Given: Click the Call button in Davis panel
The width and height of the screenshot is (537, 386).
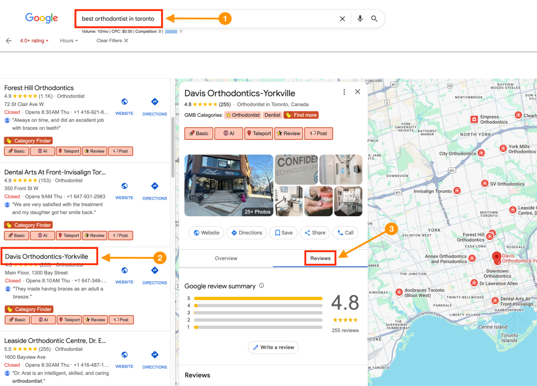Looking at the screenshot, I should pyautogui.click(x=346, y=233).
